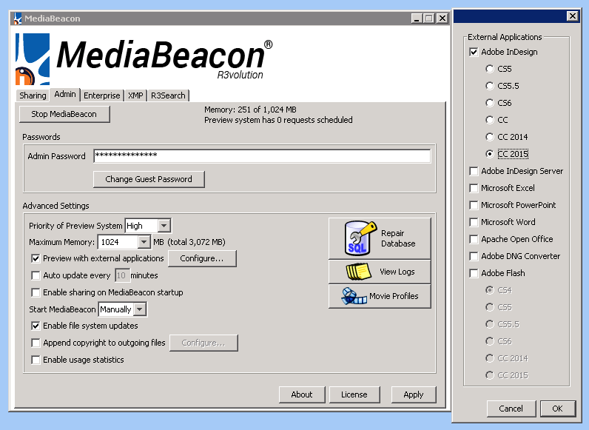589x430 pixels.
Task: Uncheck Adobe InDesign
Action: point(474,52)
